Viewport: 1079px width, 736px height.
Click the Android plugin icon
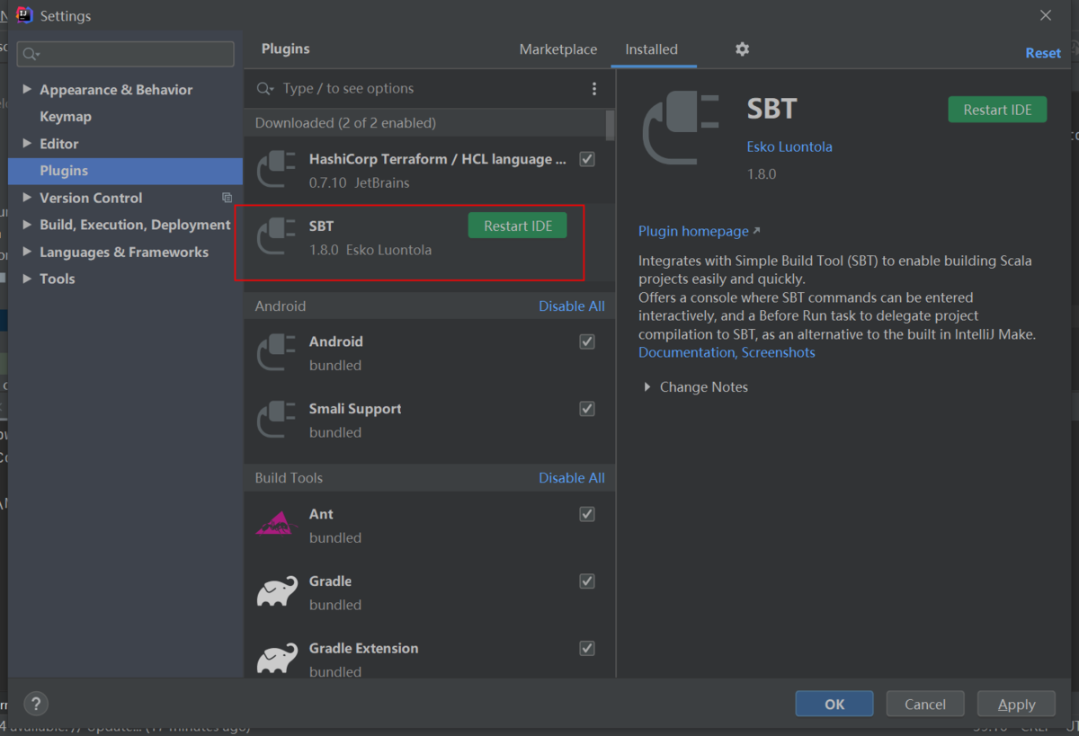pos(277,352)
